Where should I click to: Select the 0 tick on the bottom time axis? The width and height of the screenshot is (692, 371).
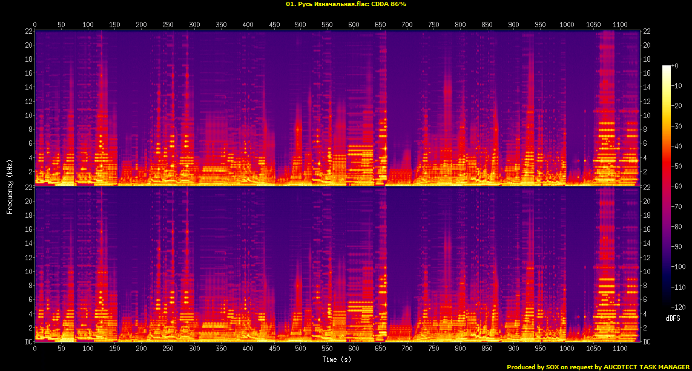pyautogui.click(x=35, y=349)
